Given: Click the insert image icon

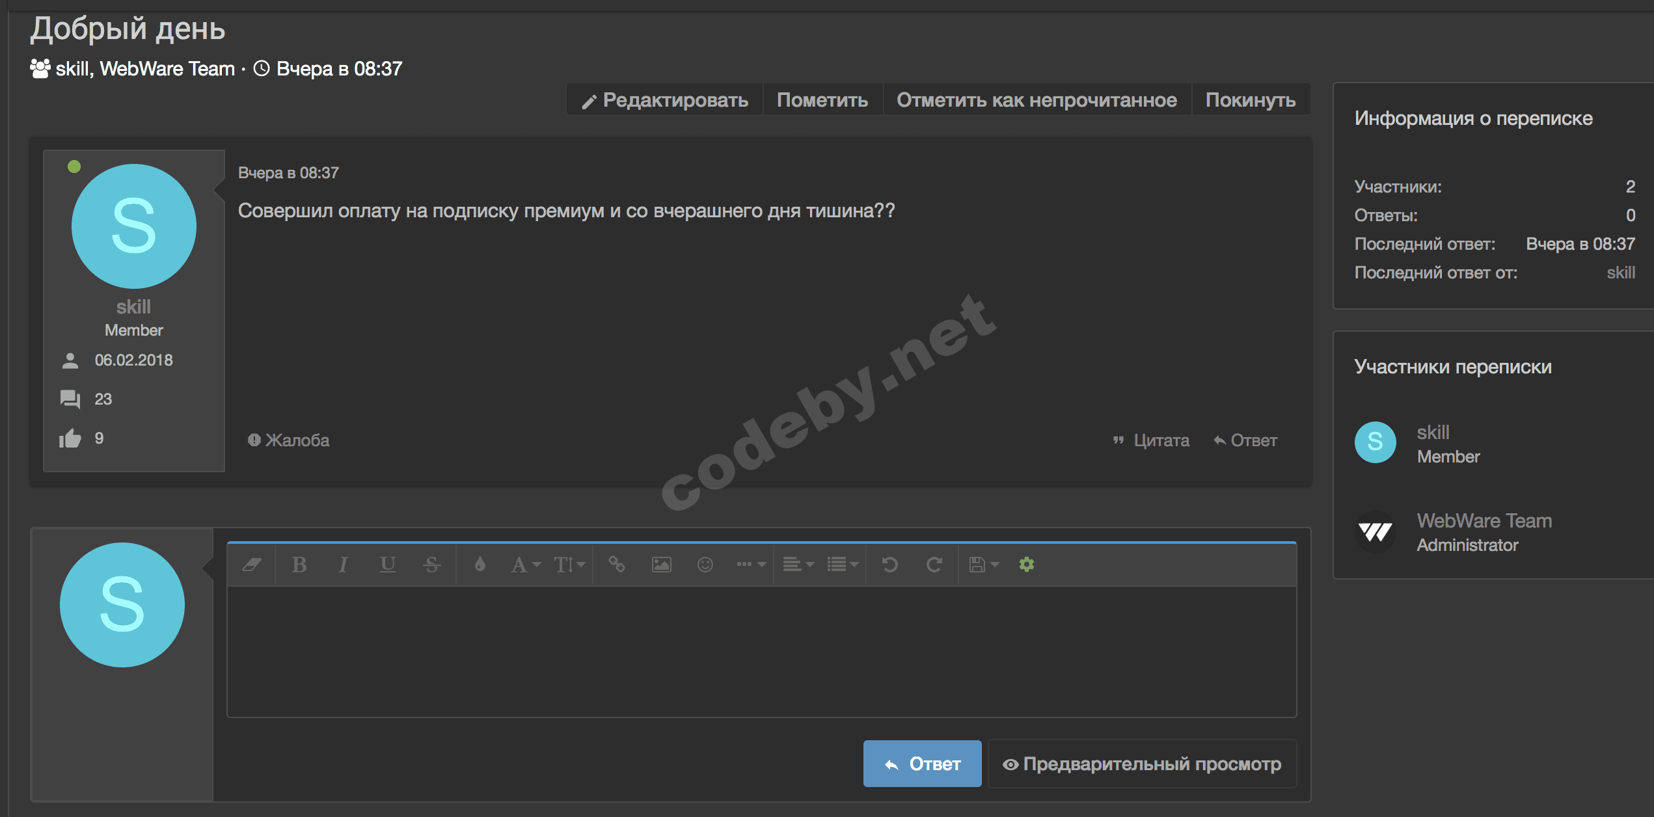Looking at the screenshot, I should [x=661, y=565].
